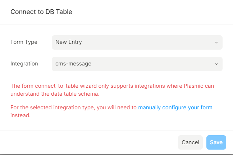The width and height of the screenshot is (233, 155).
Task: Click the "Integration" field label
Action: [x=24, y=64]
